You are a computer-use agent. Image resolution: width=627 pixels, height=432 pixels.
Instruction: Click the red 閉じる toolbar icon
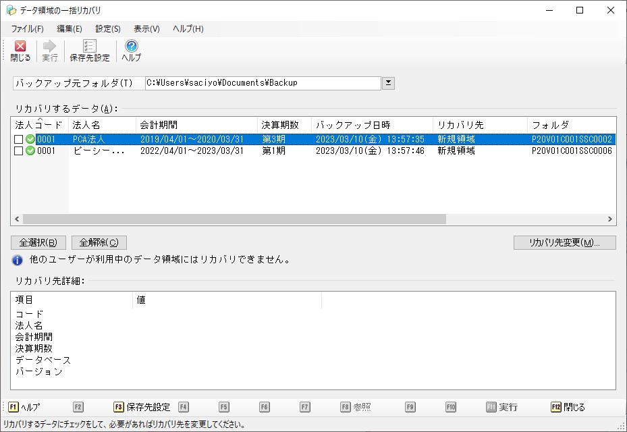pos(20,47)
